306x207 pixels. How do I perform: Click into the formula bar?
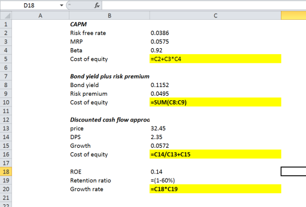click(x=204, y=5)
